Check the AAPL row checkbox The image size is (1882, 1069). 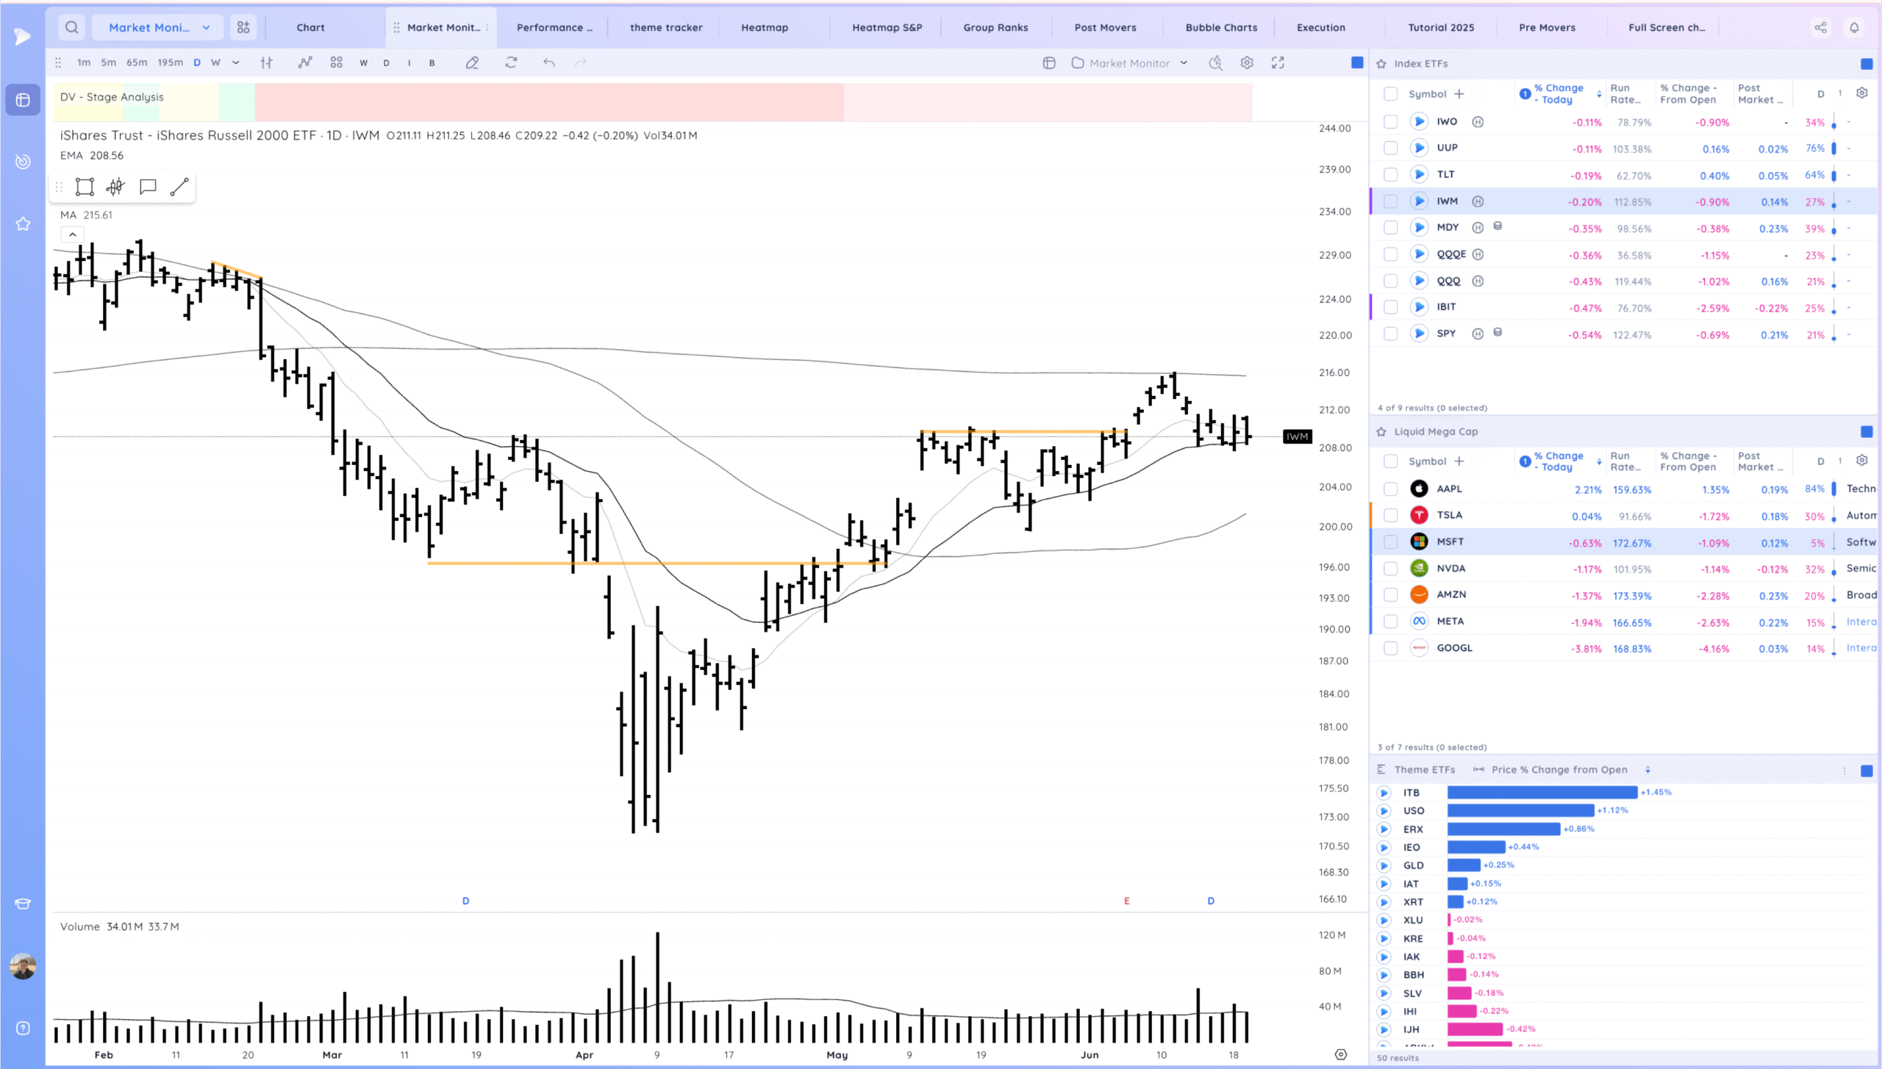click(x=1390, y=489)
